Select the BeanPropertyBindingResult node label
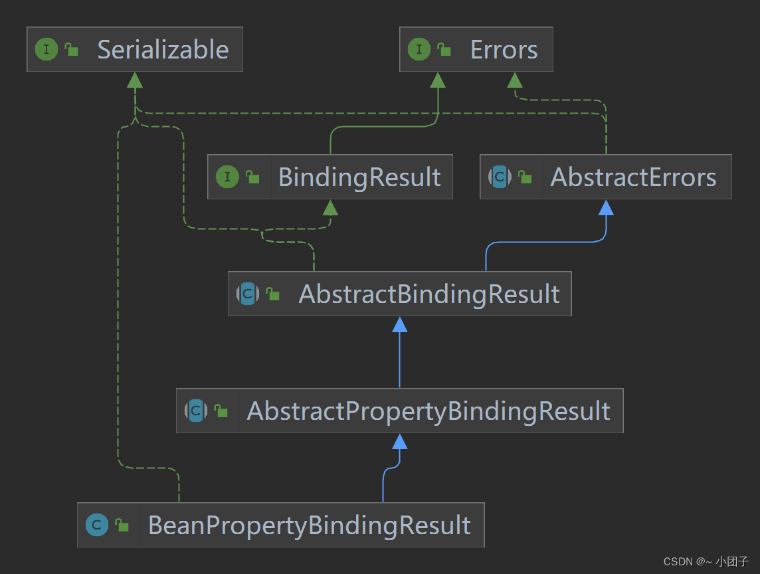The width and height of the screenshot is (760, 574). 309,526
